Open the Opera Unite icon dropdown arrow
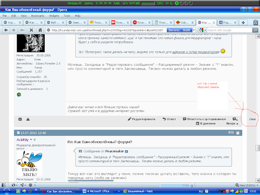The height and width of the screenshot is (195, 260). click(x=25, y=185)
